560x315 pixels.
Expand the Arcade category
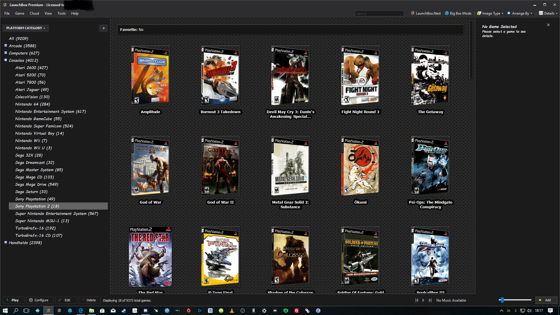click(x=6, y=45)
